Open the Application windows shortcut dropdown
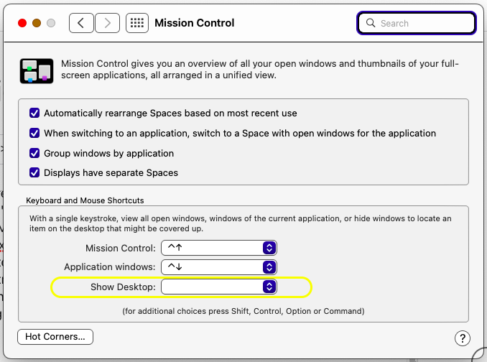 (219, 267)
